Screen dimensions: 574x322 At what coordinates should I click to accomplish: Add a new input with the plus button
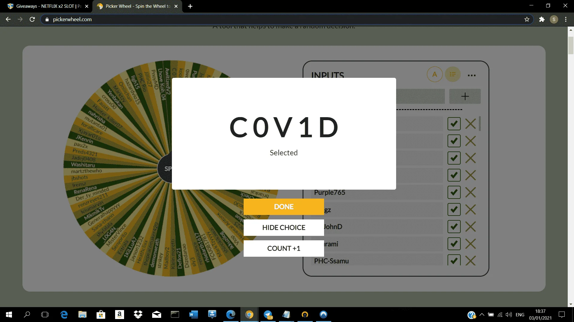[465, 96]
